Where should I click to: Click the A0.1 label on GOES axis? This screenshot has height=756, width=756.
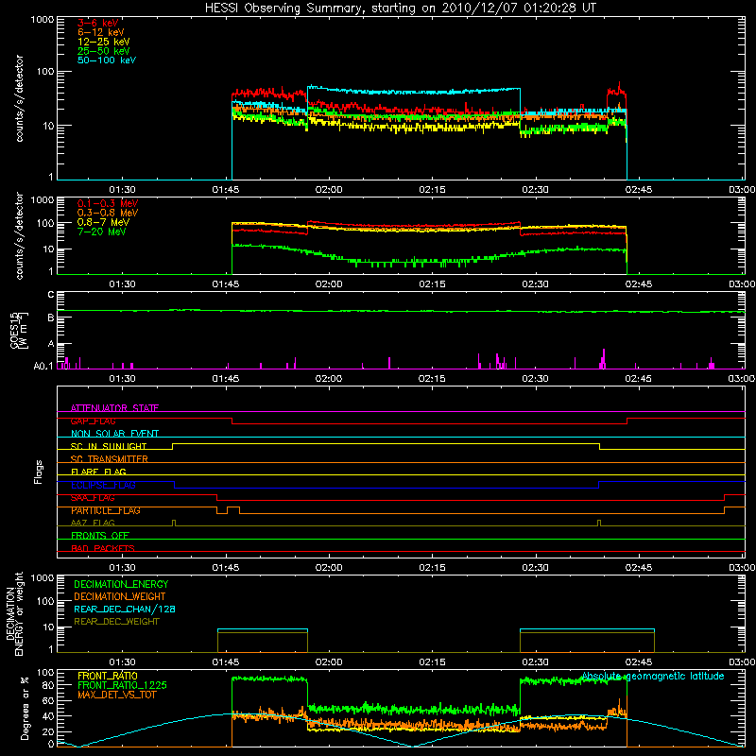43,367
